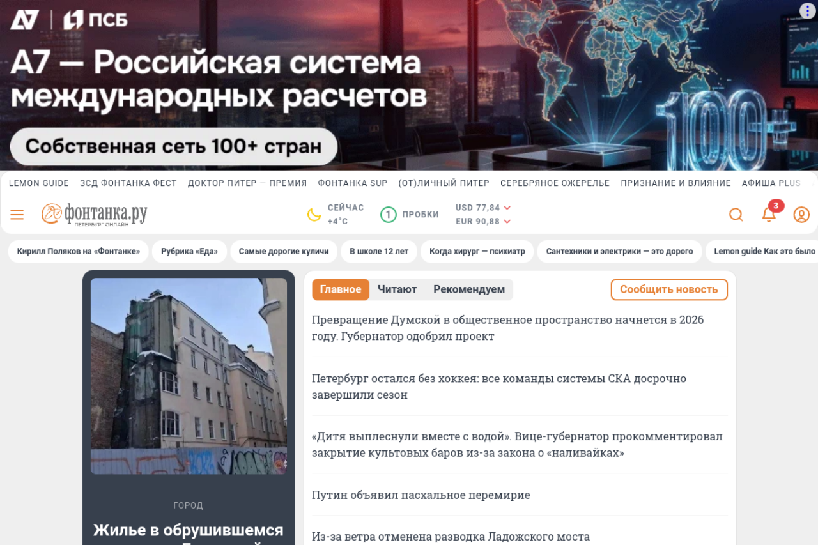Open the Рубрика «Еда» topic chip
Screen dimensions: 818x545
(x=189, y=252)
